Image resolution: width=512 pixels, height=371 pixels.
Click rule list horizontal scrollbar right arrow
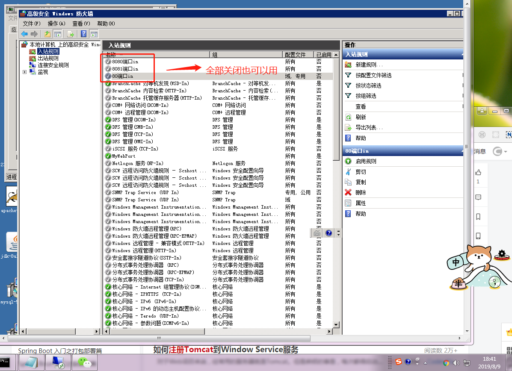[x=329, y=331]
